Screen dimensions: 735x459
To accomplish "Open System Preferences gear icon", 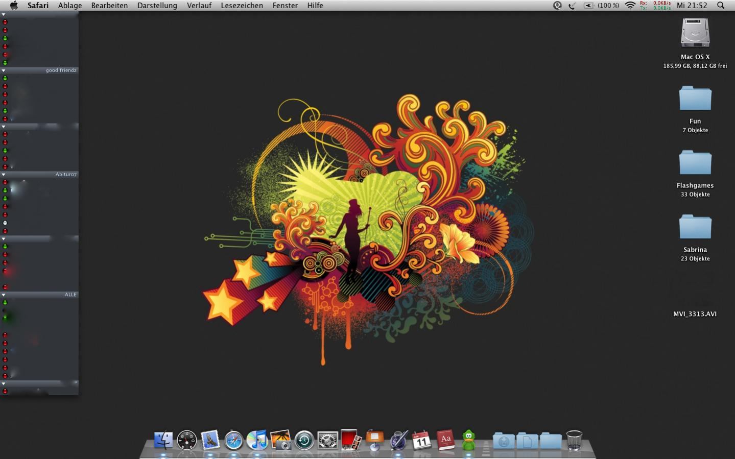I will (x=327, y=440).
